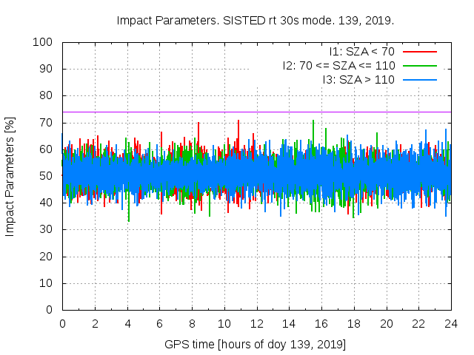Click the 30 tick label on the y-axis
Screen dimensions: 474x355
pyautogui.click(x=45, y=229)
